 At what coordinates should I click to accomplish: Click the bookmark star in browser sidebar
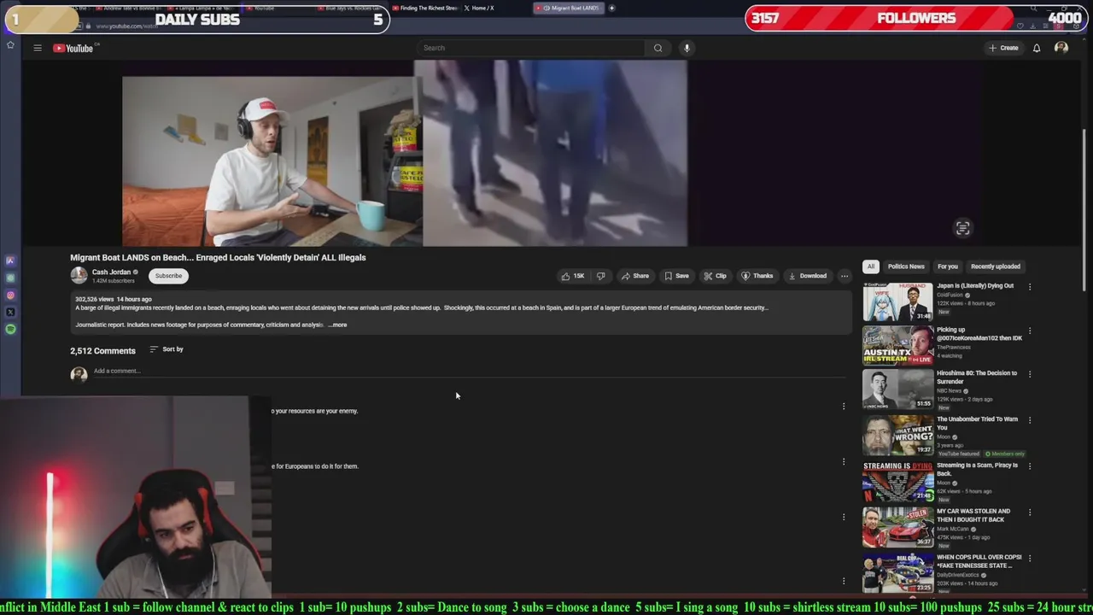click(x=10, y=44)
